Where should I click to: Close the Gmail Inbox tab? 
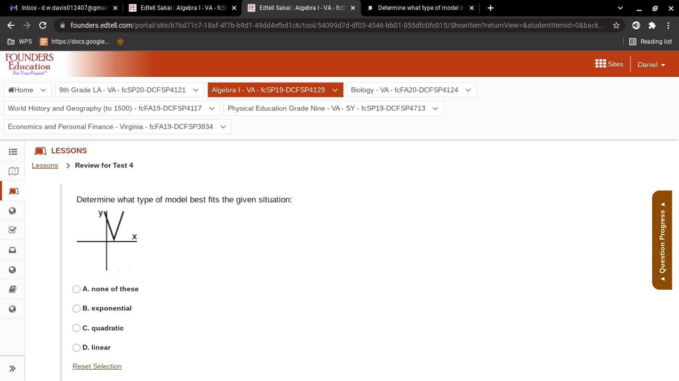coord(115,8)
